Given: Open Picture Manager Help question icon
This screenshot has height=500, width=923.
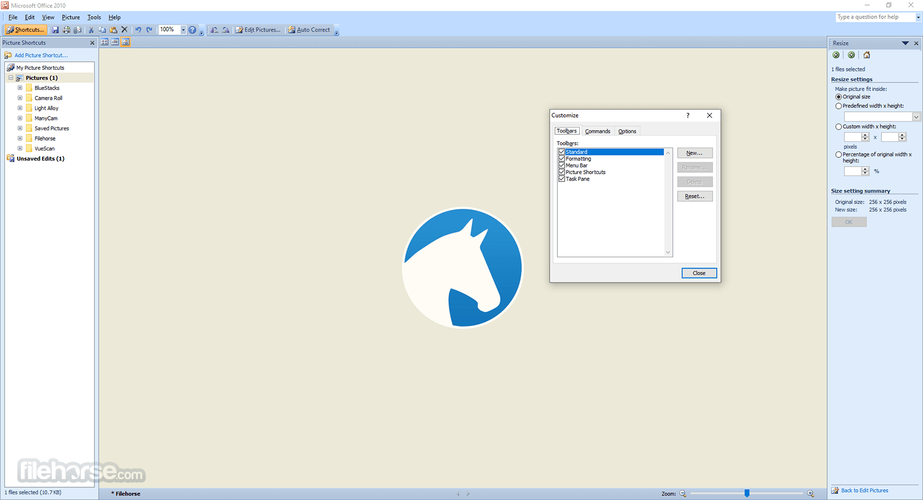Looking at the screenshot, I should coord(192,29).
